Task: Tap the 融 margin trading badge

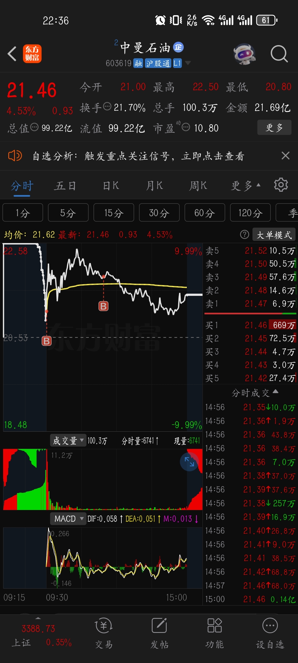Action: coord(138,63)
